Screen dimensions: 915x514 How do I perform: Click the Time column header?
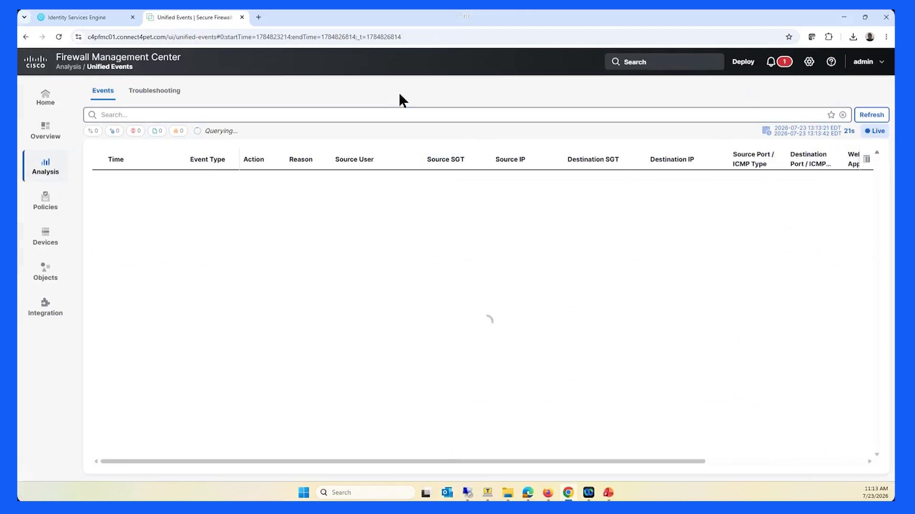click(116, 159)
